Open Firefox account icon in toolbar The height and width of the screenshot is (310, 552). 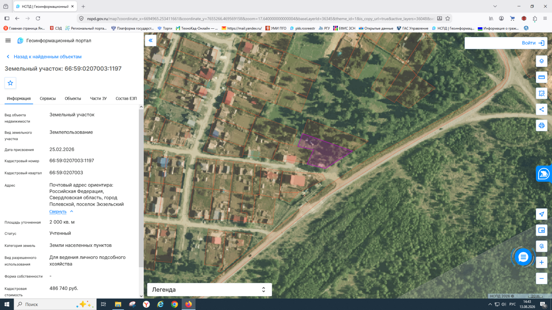(501, 18)
